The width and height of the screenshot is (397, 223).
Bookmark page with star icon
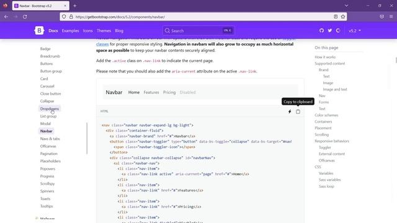tap(343, 17)
